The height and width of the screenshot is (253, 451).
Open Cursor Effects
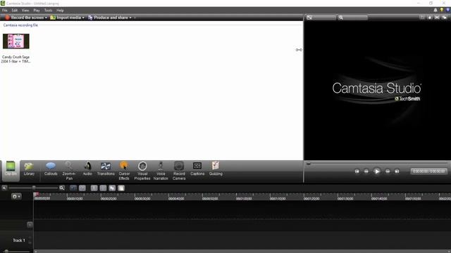(124, 171)
